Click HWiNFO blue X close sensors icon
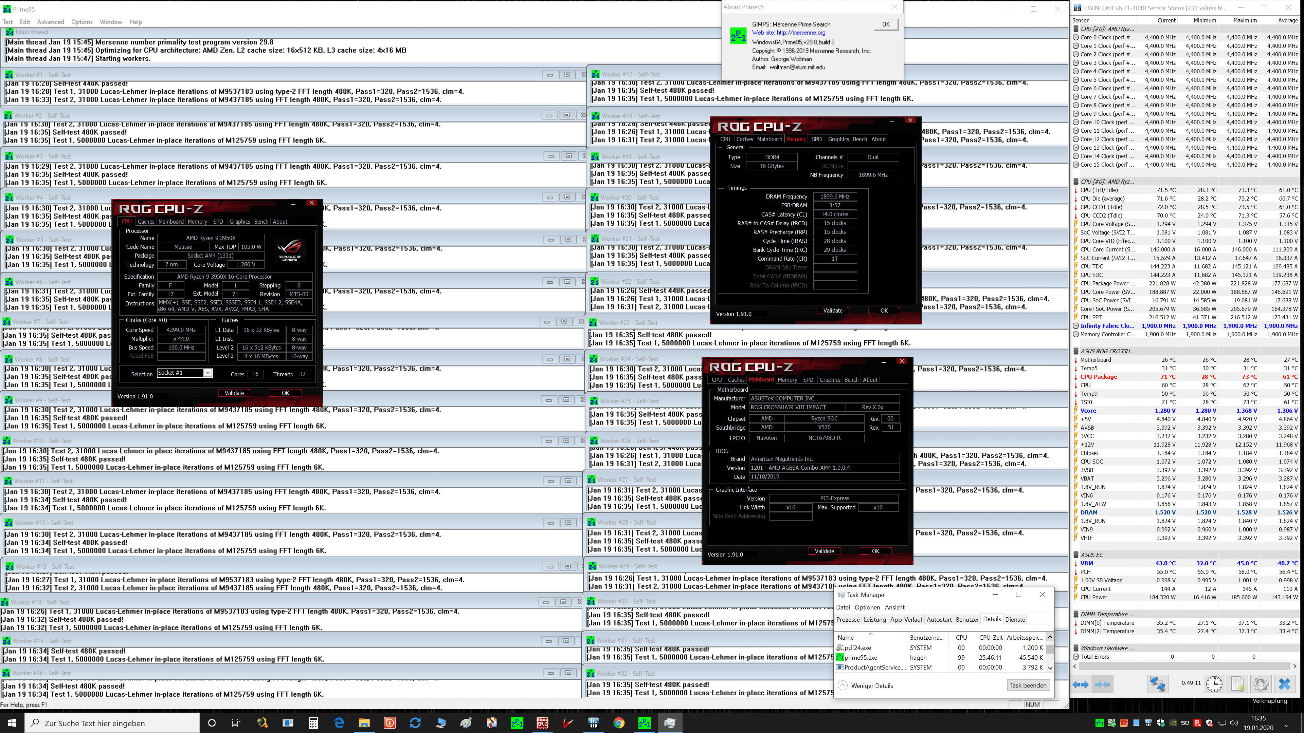This screenshot has width=1304, height=733. (x=1284, y=684)
